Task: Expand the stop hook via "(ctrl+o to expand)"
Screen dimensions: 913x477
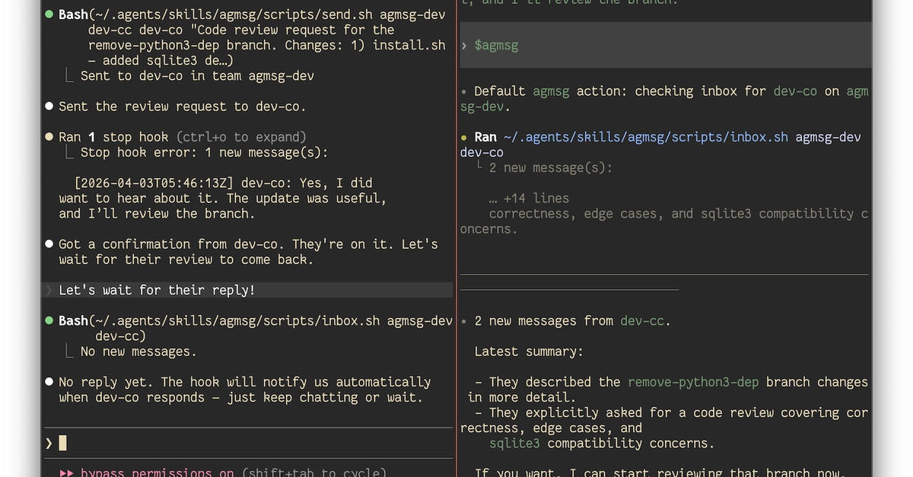Action: pyautogui.click(x=241, y=137)
